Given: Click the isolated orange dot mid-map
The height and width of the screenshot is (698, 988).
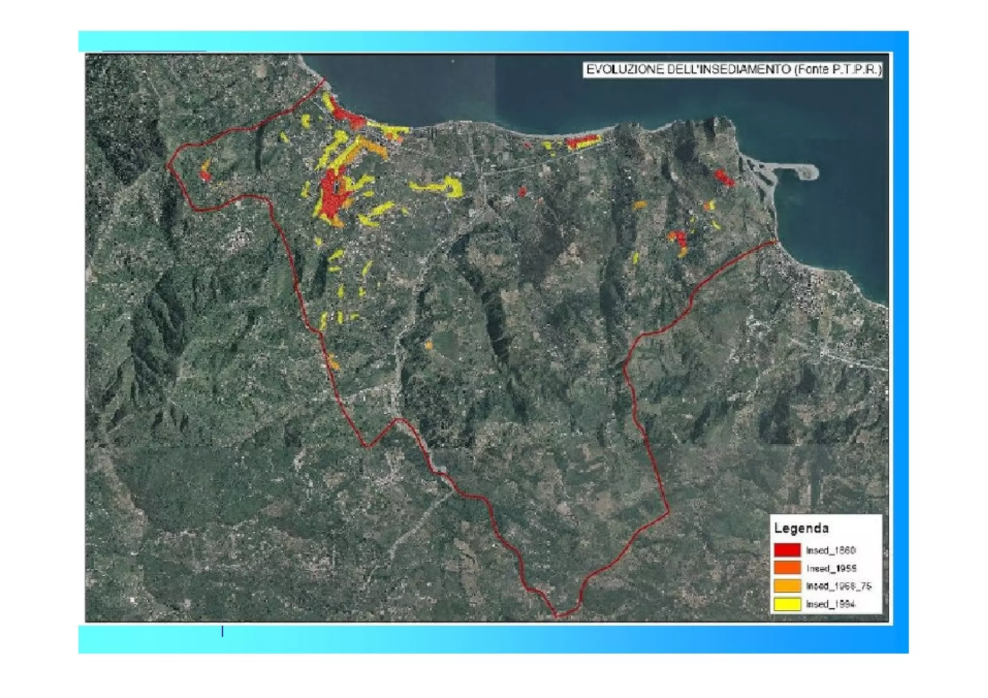Looking at the screenshot, I should (428, 345).
